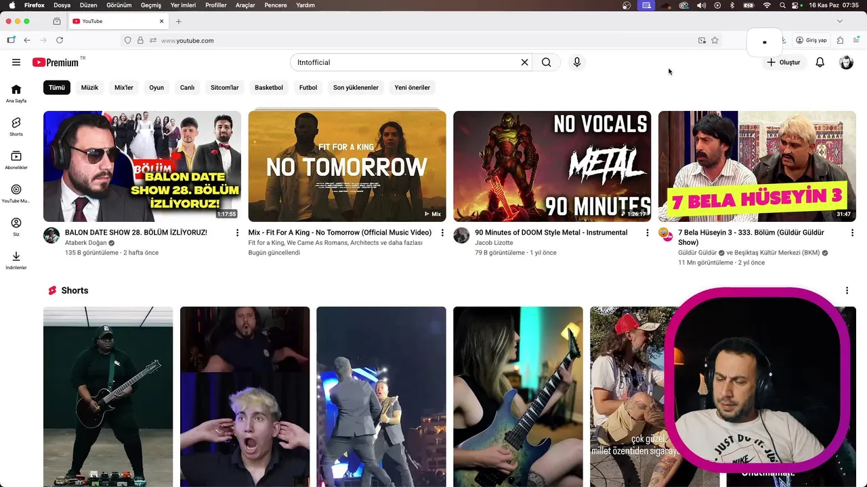Screen dimensions: 867x487
Task: Open Jacob Lizotte channel link
Action: pos(494,243)
